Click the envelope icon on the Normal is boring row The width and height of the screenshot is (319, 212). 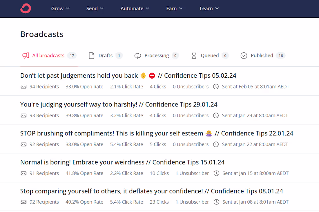pos(23,173)
